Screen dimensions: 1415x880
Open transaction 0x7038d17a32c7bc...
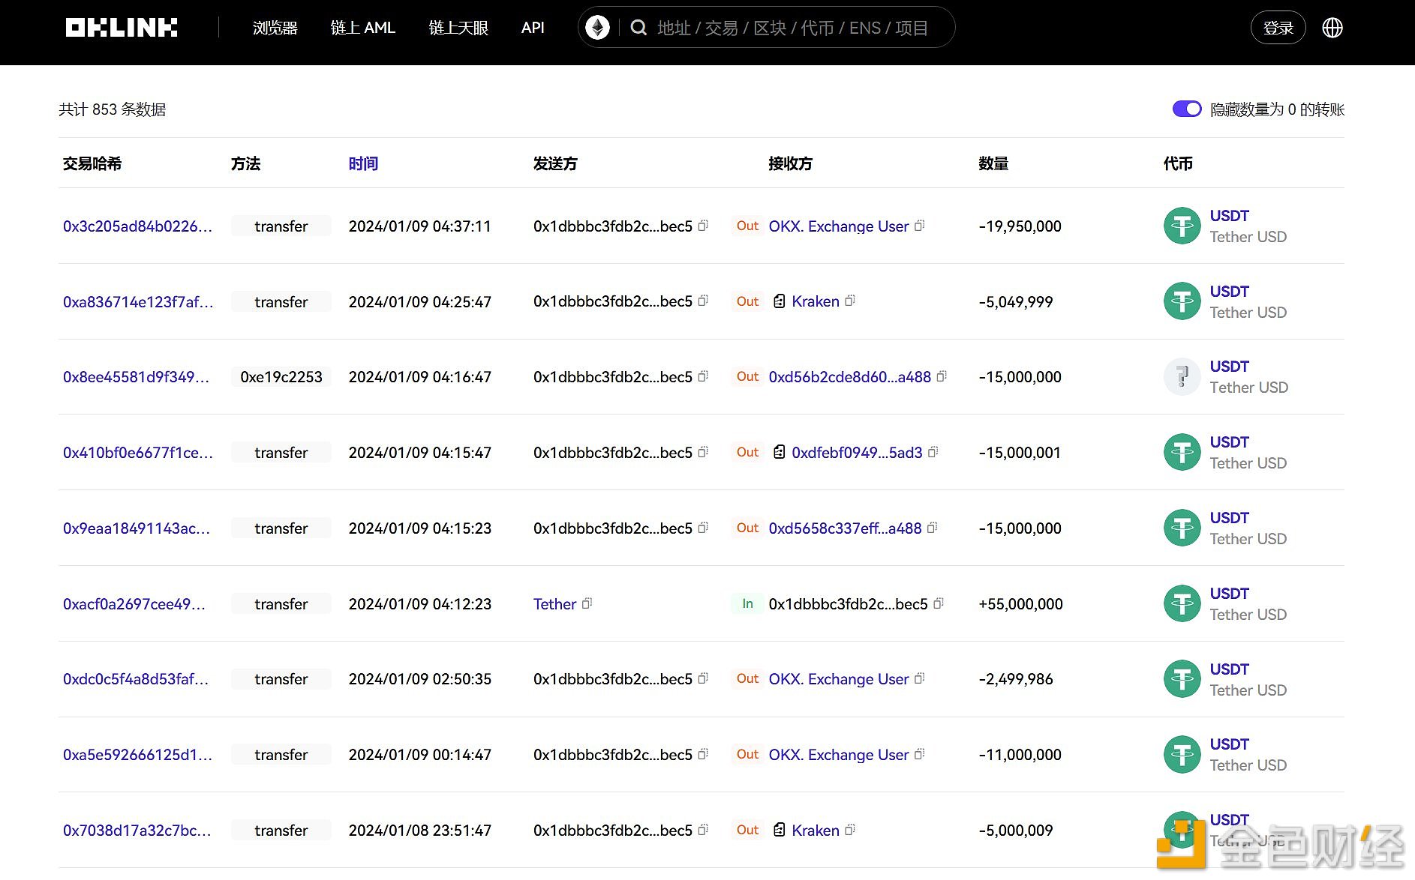coord(137,830)
